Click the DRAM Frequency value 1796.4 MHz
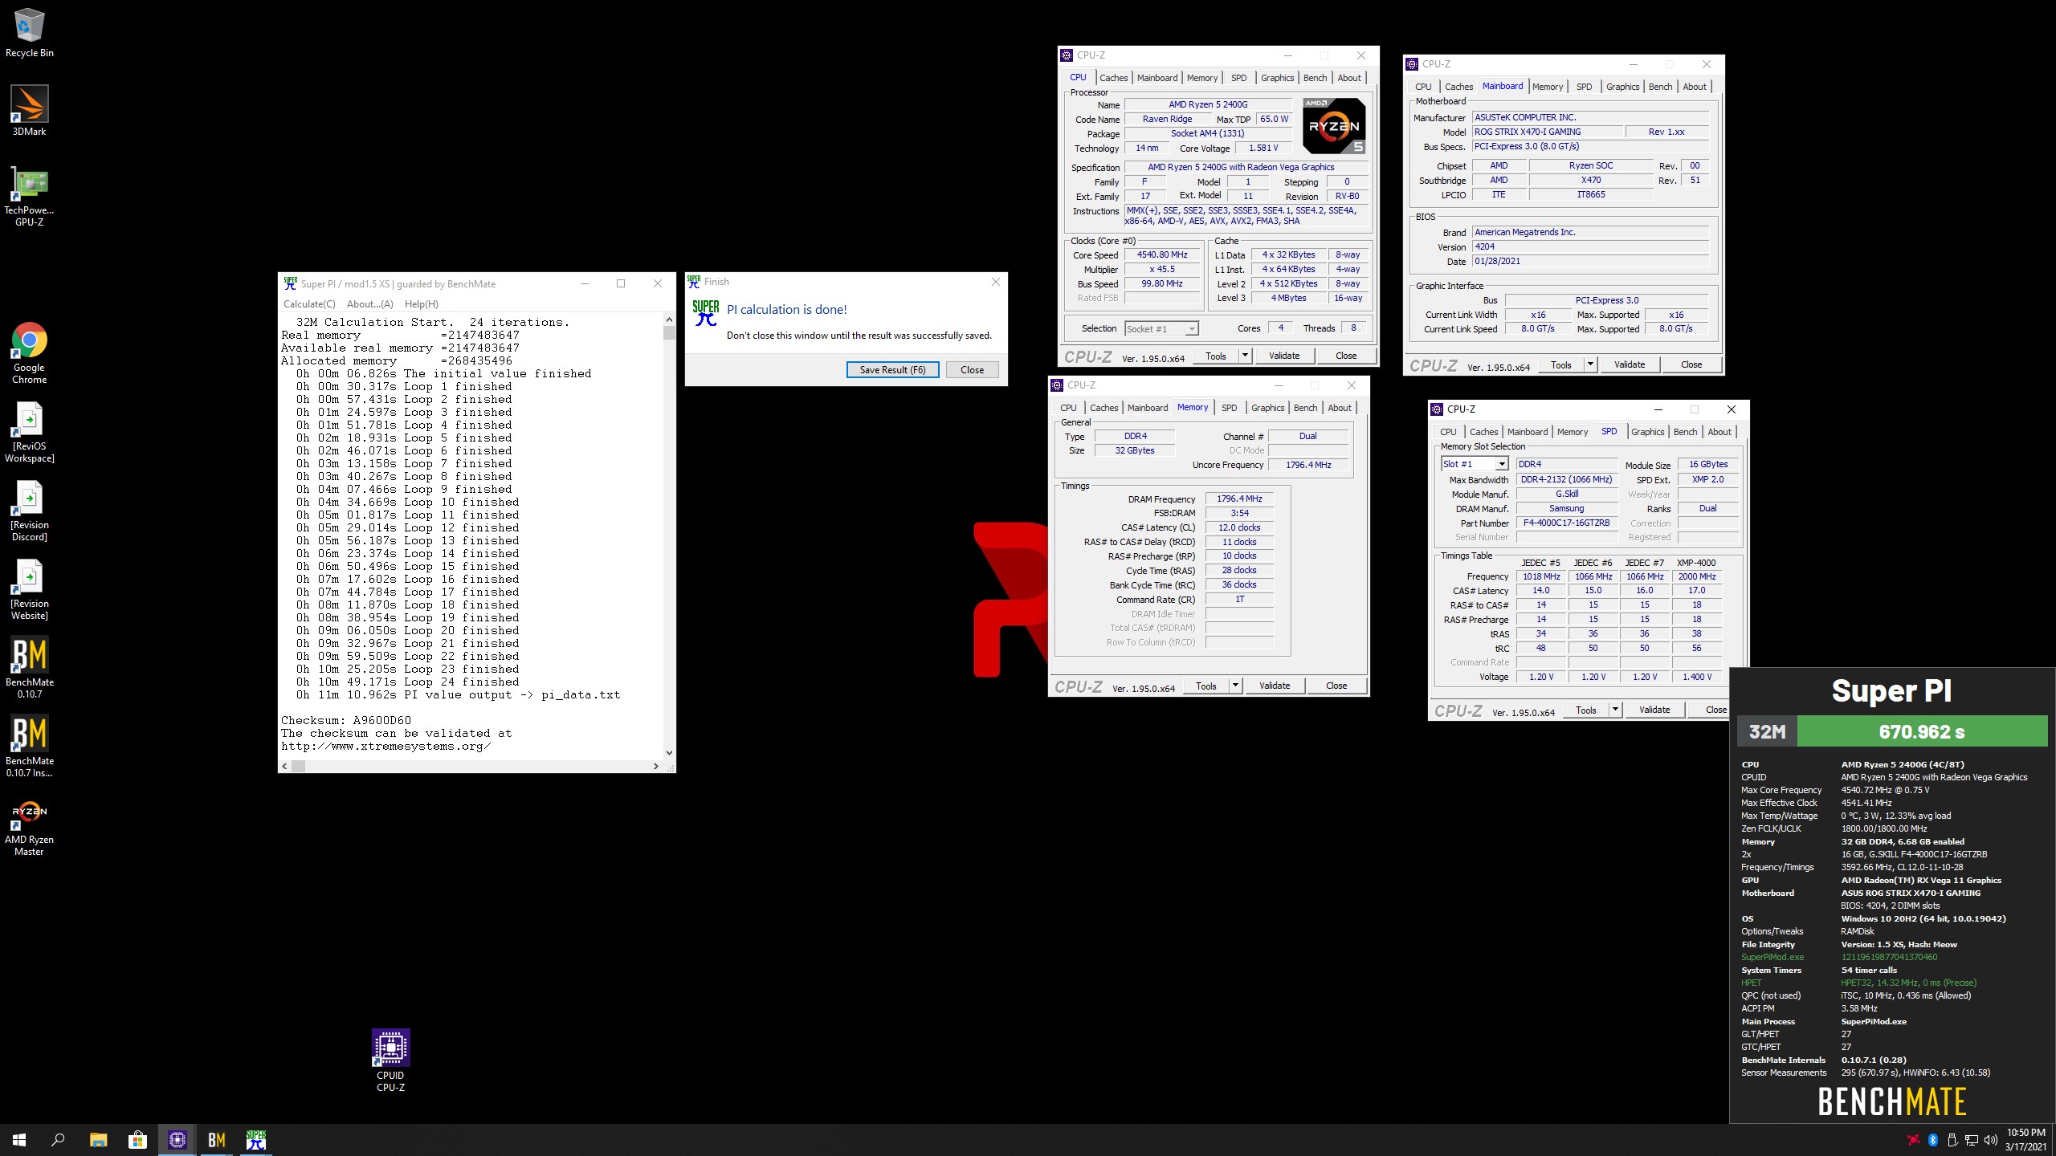 (x=1239, y=499)
